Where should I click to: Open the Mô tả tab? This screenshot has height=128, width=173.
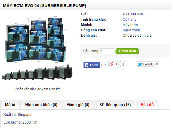pos(10,105)
